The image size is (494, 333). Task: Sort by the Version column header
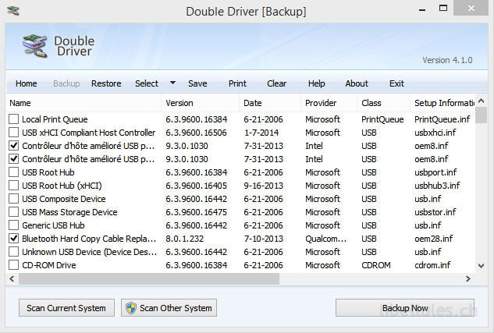click(200, 103)
